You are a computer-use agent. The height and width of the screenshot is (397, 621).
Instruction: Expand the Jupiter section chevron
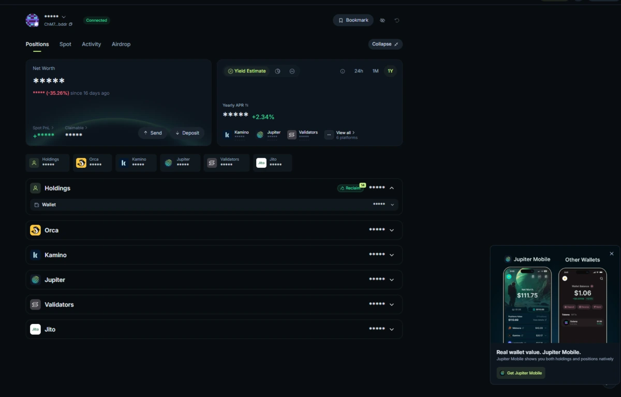point(392,280)
